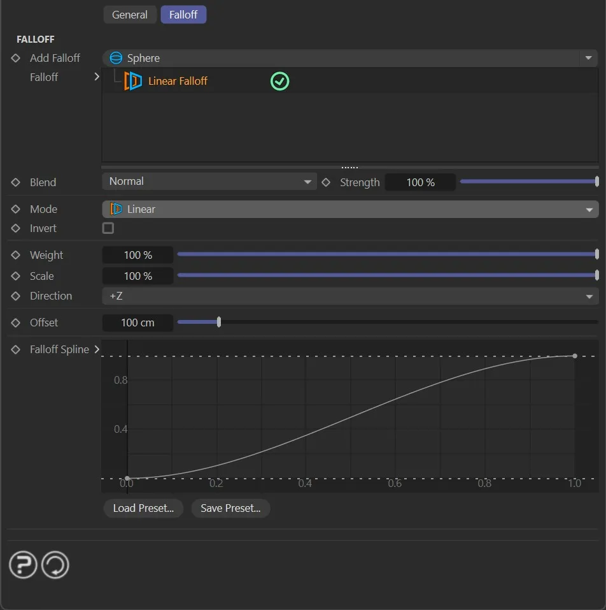Toggle the Add Falloff keyframe diamond

pyautogui.click(x=16, y=58)
